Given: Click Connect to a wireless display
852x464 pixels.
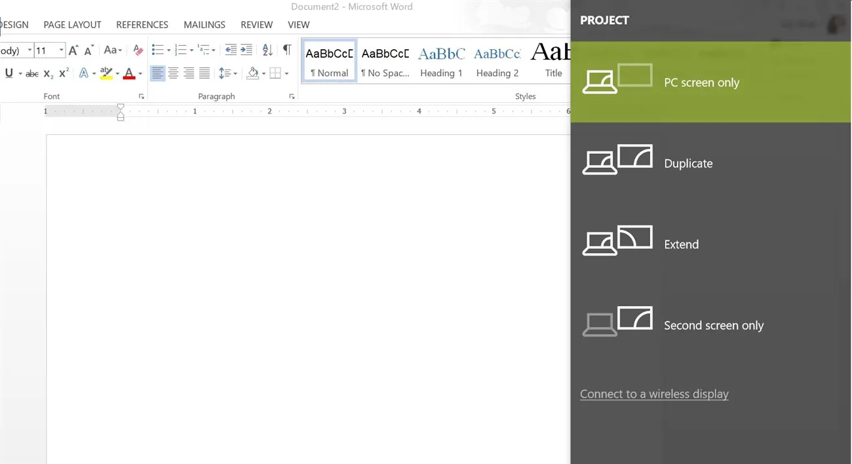Looking at the screenshot, I should coord(654,394).
